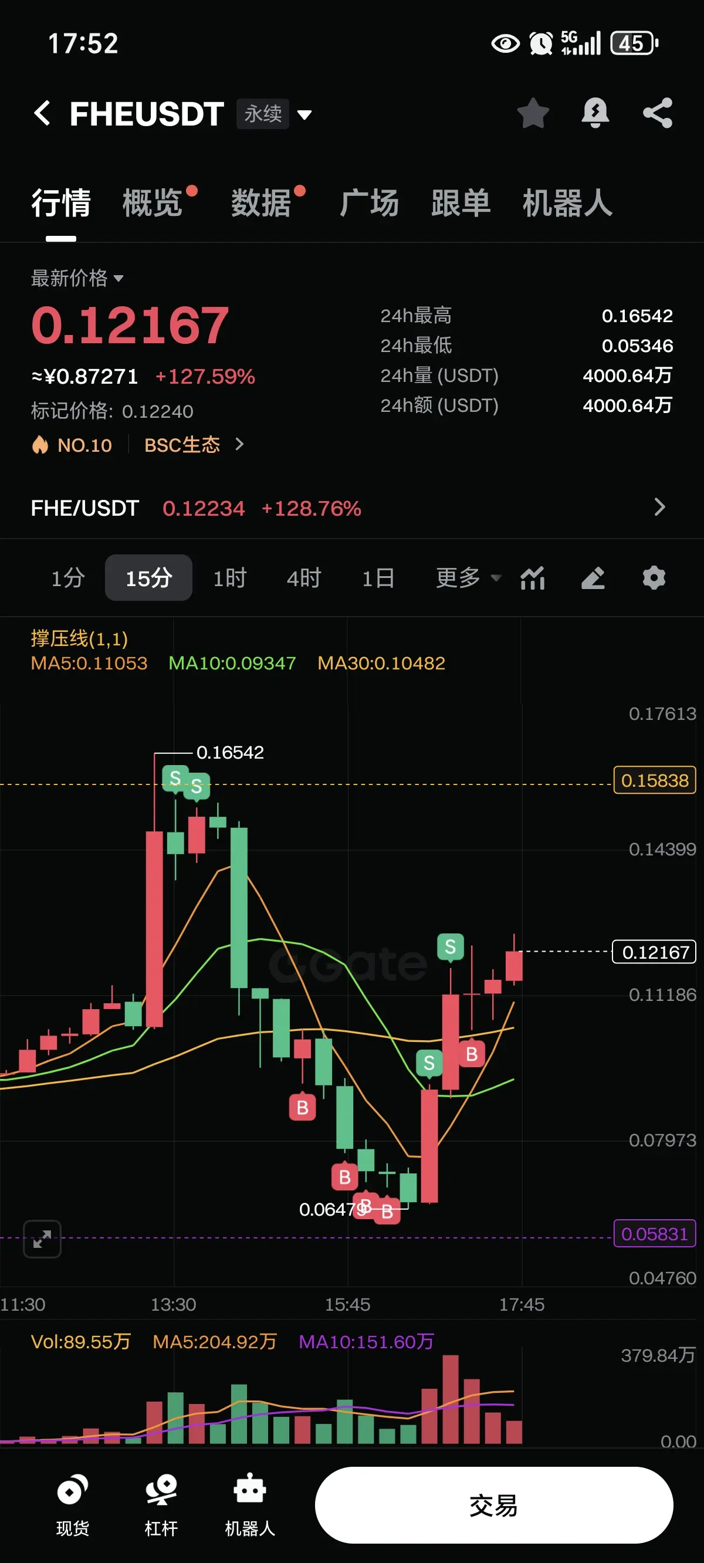Viewport: 704px width, 1563px height.
Task: Tap the 永续 contract label
Action: [263, 113]
